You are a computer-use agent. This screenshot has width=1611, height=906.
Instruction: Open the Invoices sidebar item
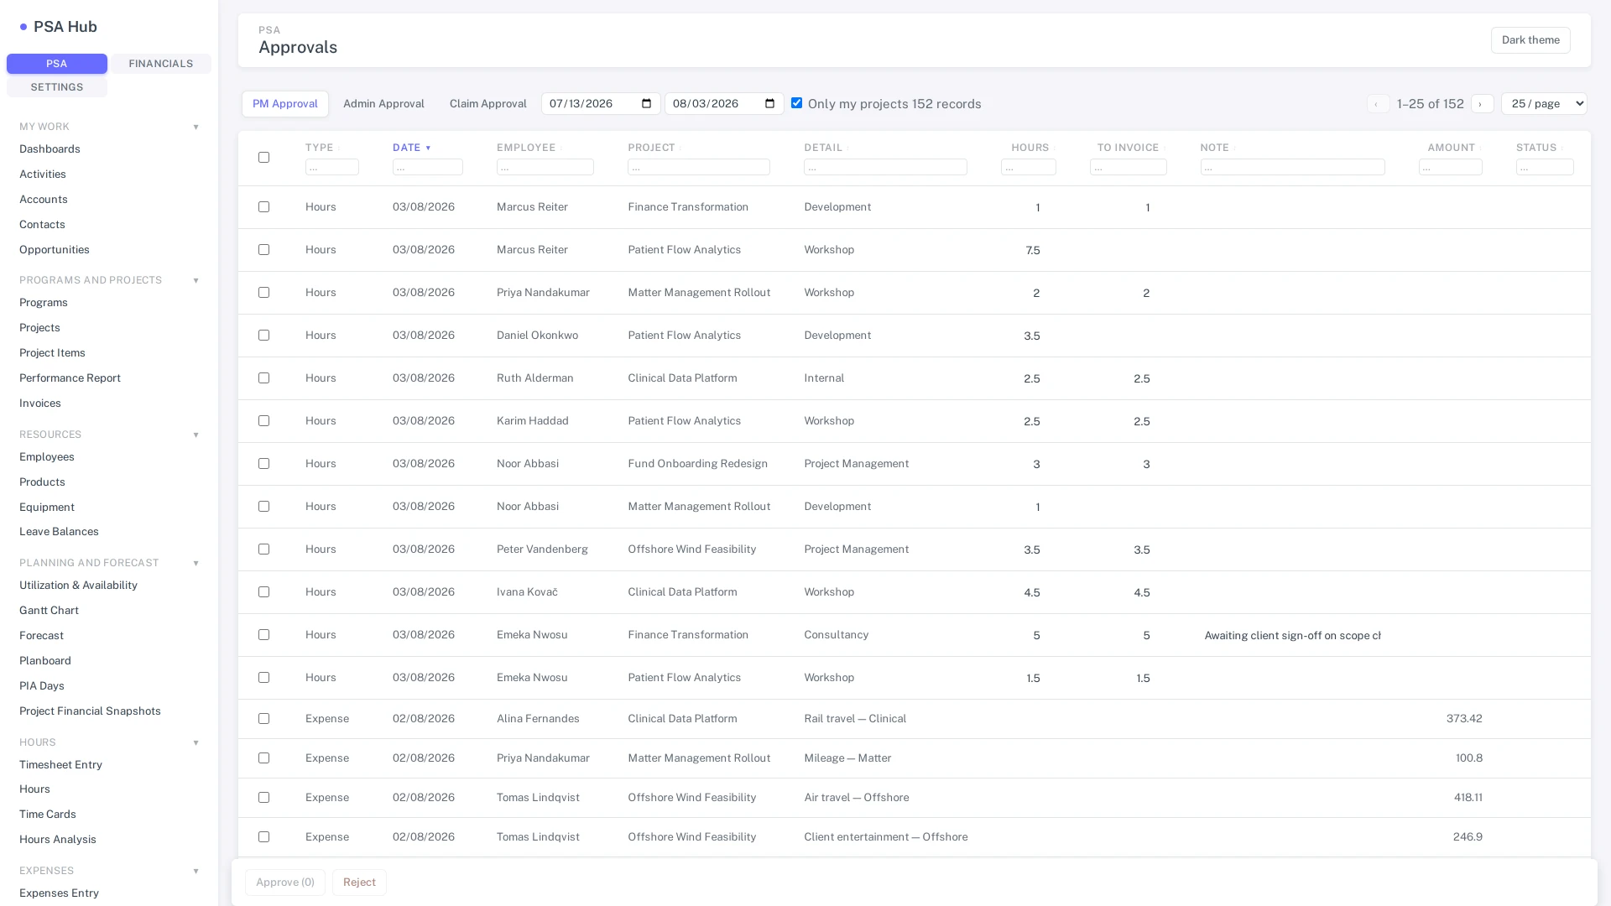[x=40, y=404]
